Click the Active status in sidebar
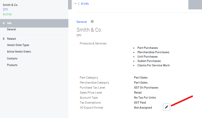 [7, 14]
